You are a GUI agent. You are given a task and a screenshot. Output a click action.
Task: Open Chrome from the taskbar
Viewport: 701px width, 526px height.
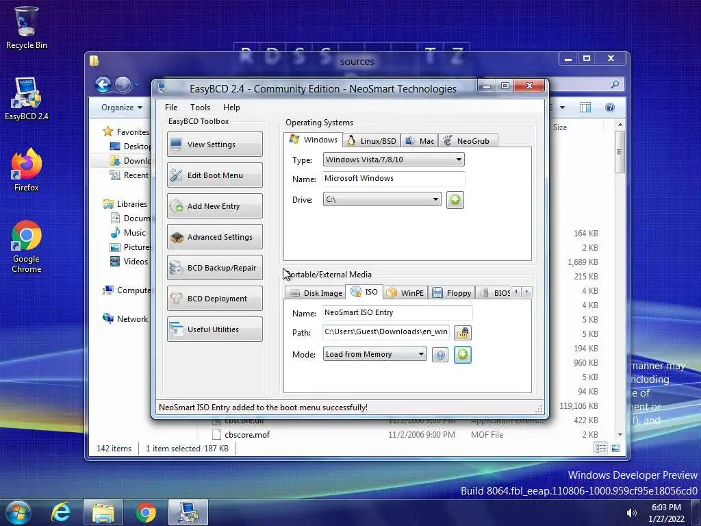pos(145,512)
